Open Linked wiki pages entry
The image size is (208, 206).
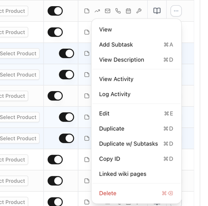[x=137, y=174]
